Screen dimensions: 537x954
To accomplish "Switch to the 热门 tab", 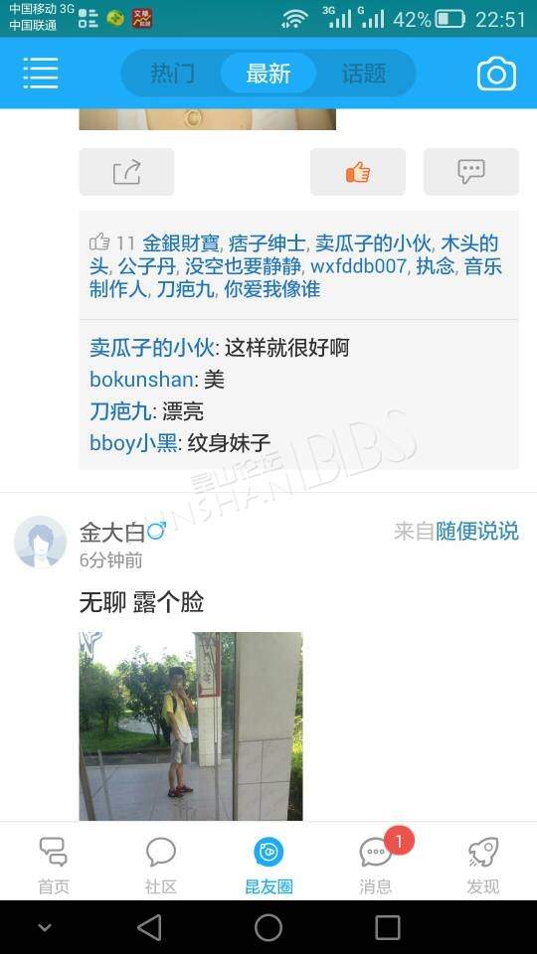I will (172, 74).
